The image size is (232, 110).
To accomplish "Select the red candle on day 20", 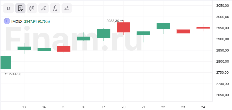I will (x=124, y=27).
